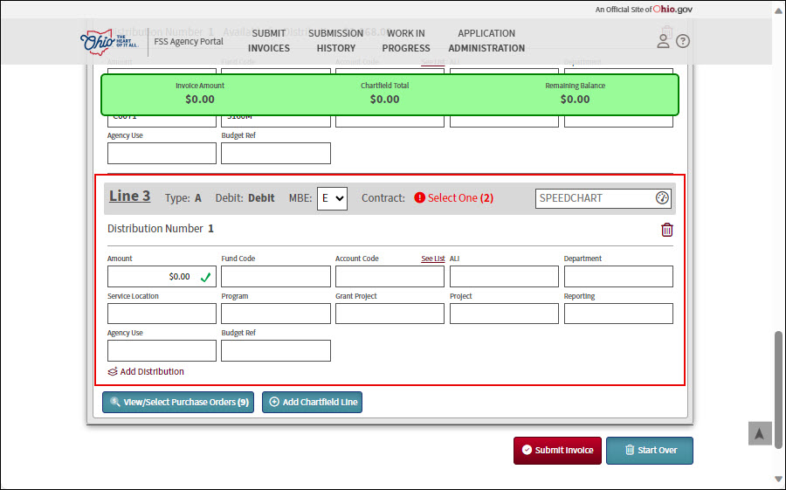This screenshot has width=786, height=490.
Task: Click the back-to-top arrow icon
Action: tap(760, 433)
